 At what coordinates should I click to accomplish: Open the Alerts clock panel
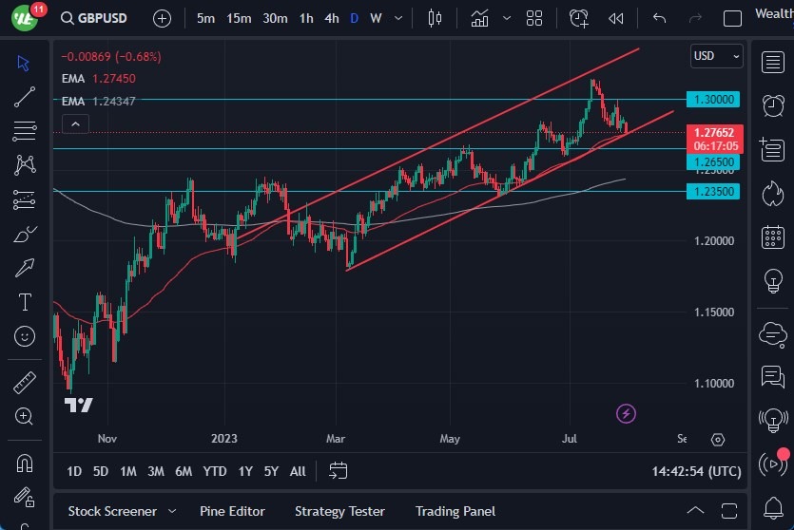[772, 104]
